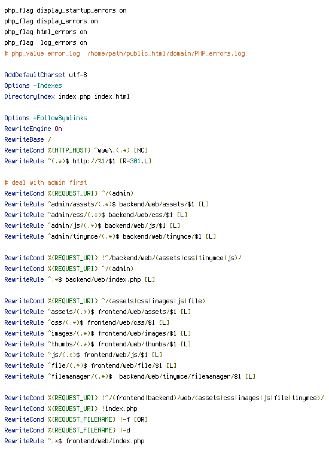
Task: Click the '!index.php' condition text
Action: (120, 409)
